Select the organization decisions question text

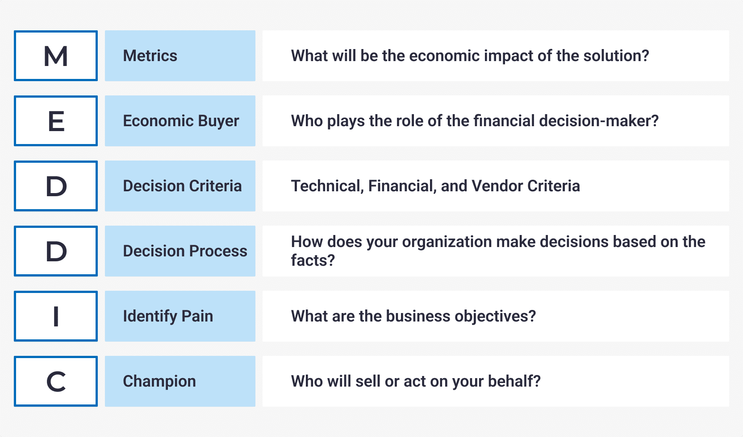click(x=498, y=251)
